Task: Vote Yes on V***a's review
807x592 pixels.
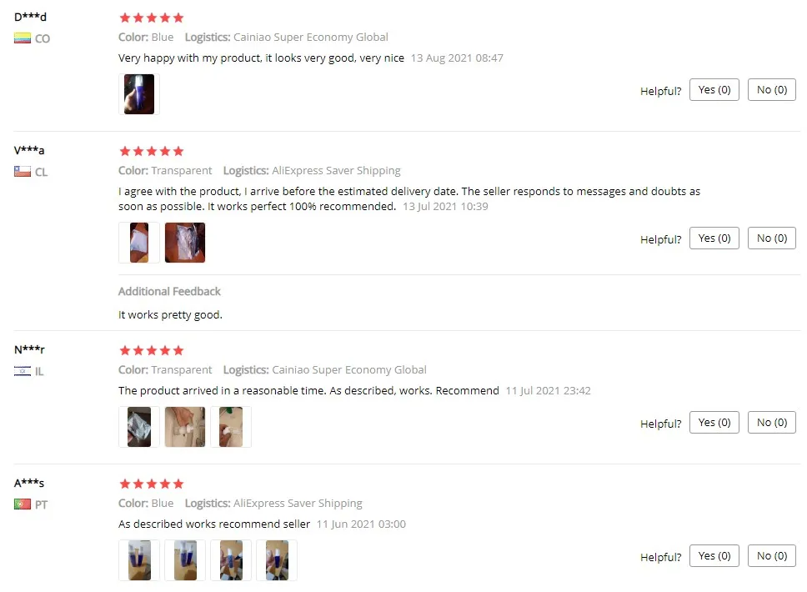Action: [x=714, y=238]
